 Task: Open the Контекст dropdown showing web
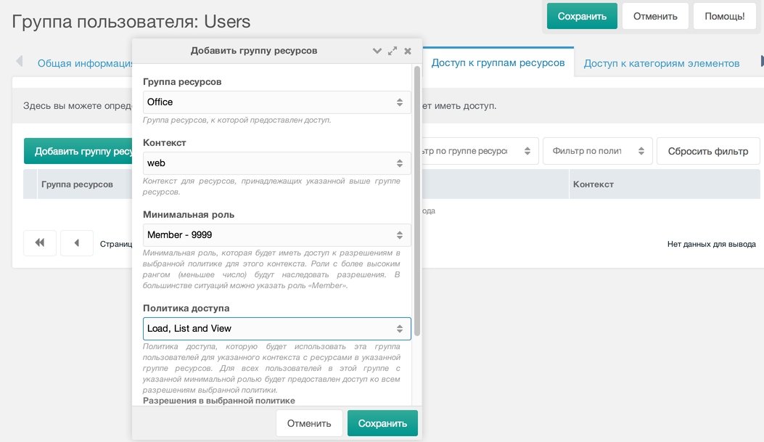pyautogui.click(x=276, y=163)
